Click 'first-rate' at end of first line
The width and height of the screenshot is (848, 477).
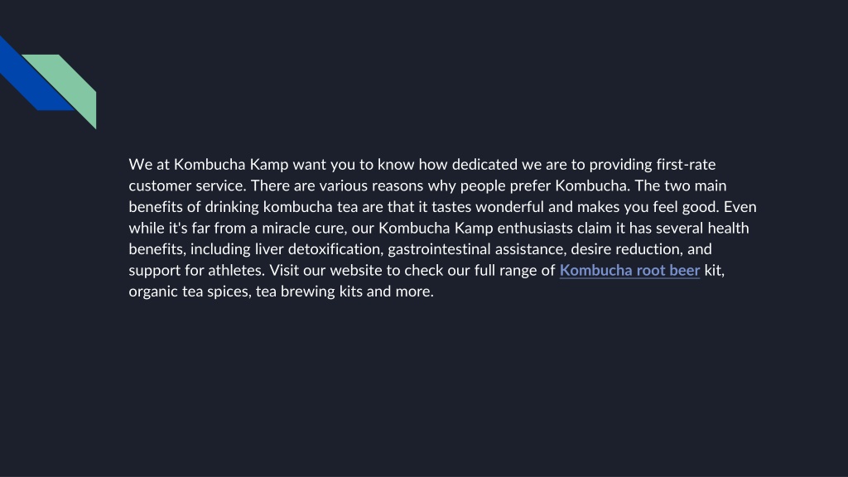(x=686, y=165)
